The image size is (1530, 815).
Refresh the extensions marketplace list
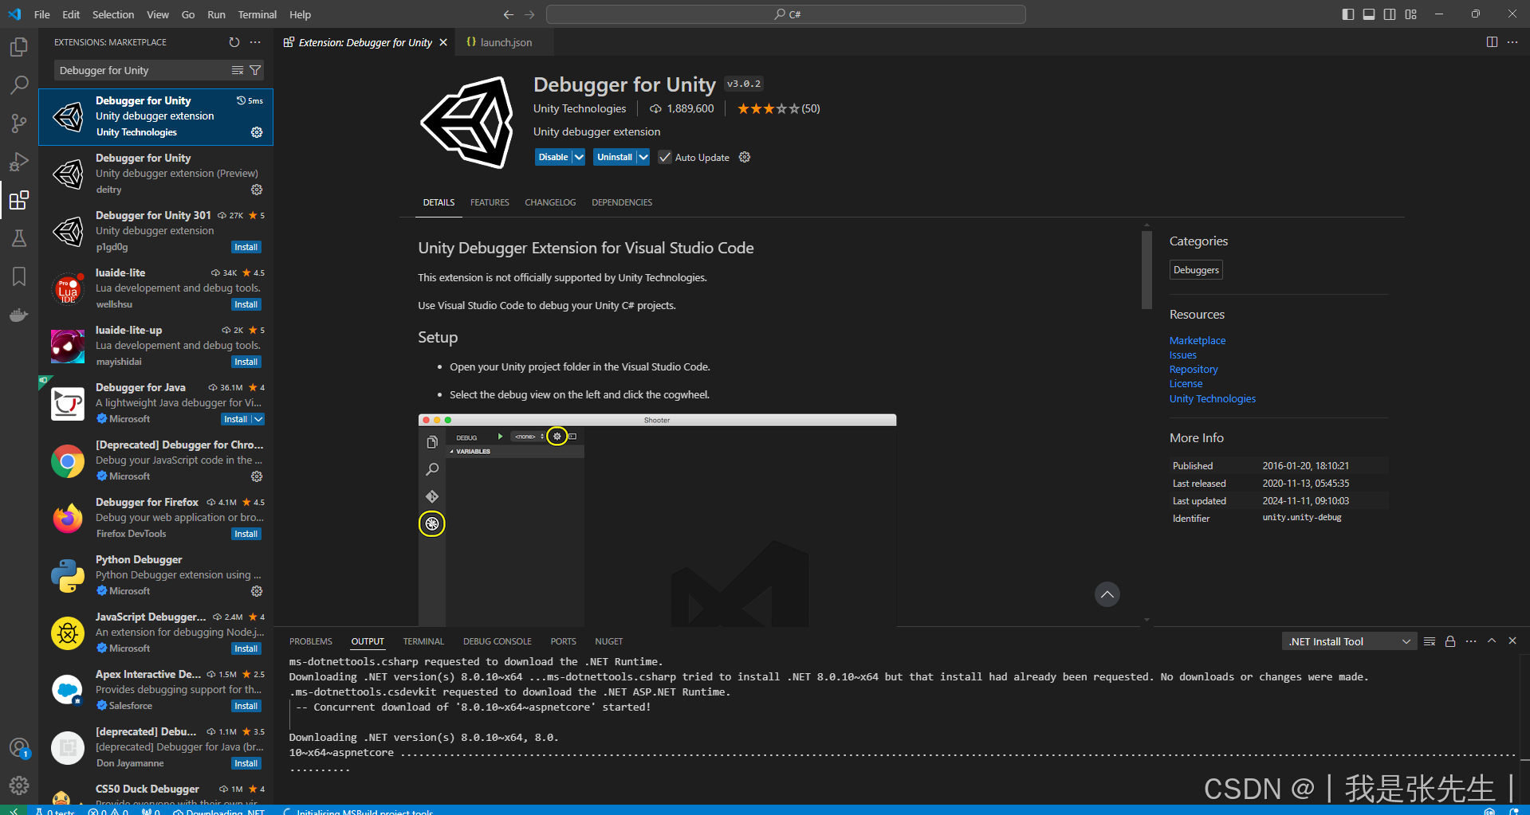tap(234, 42)
